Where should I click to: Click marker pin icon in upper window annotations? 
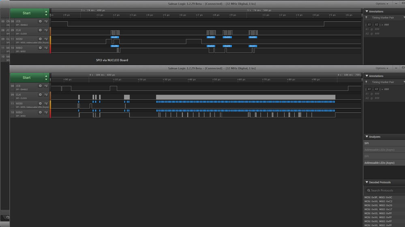pos(366,17)
